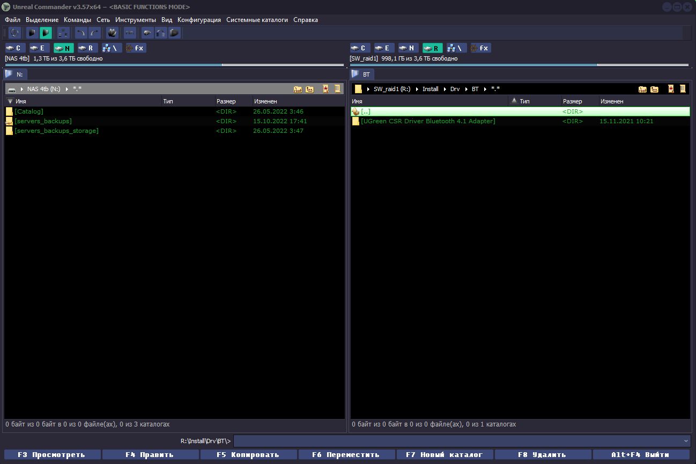Click the refresh icon in main toolbar

pos(14,33)
